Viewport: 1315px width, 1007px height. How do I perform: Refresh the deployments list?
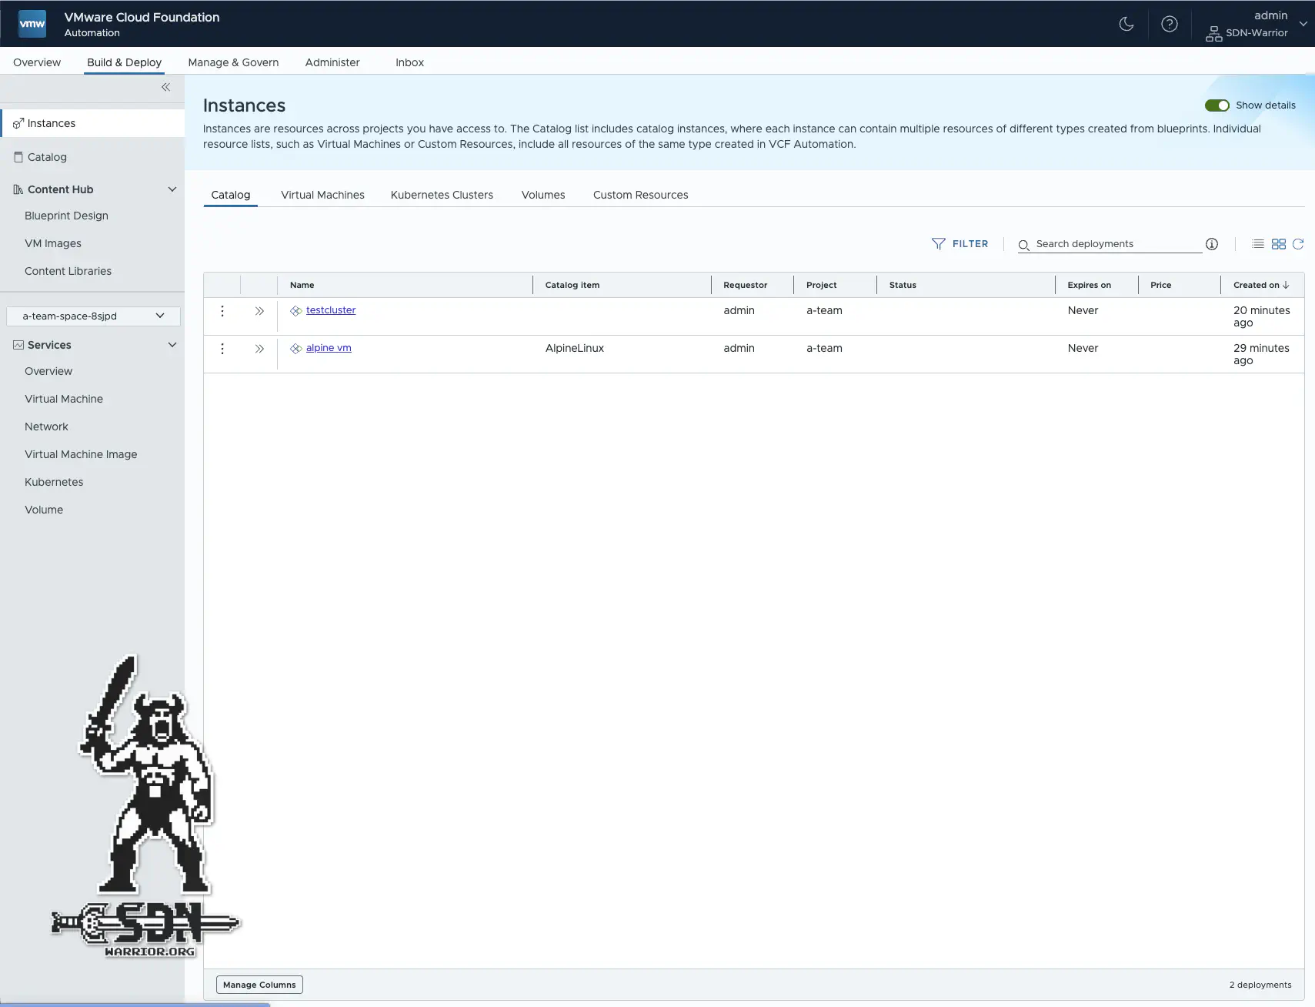click(x=1298, y=244)
